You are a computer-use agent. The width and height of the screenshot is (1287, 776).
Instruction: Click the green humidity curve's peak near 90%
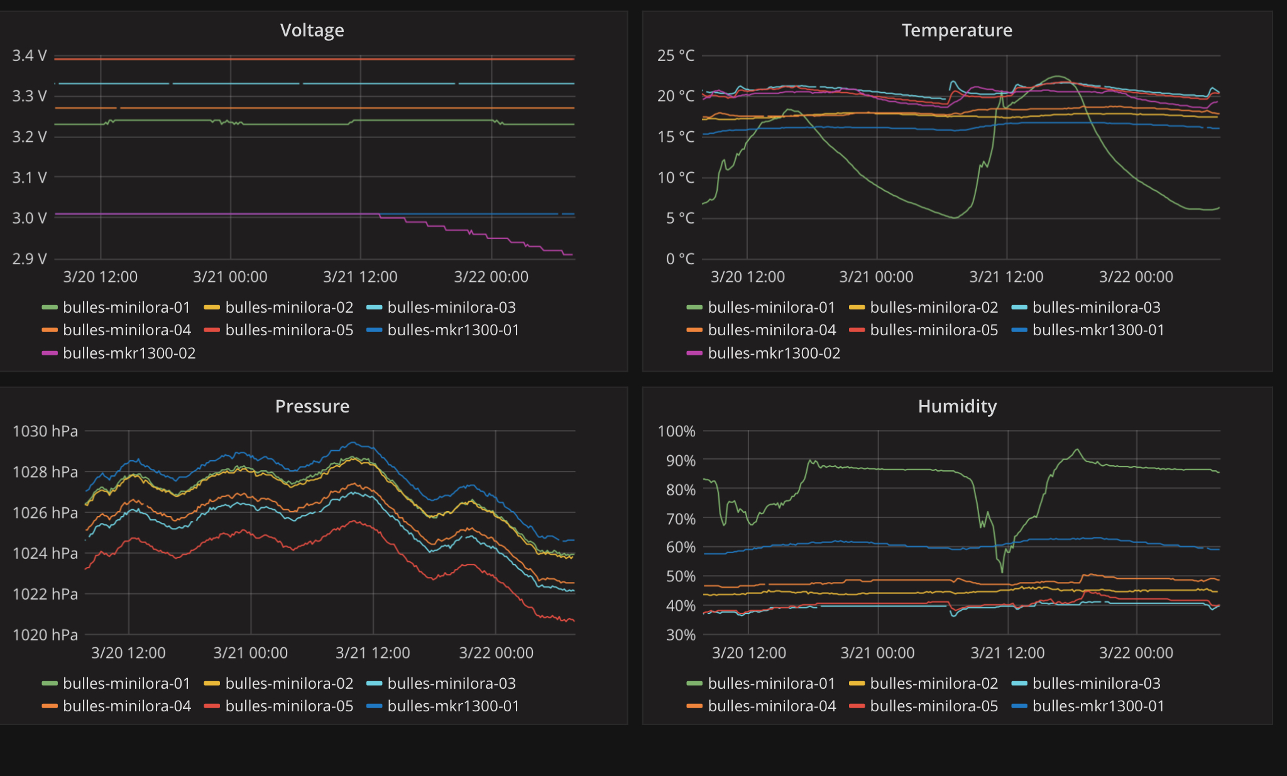coord(1076,450)
